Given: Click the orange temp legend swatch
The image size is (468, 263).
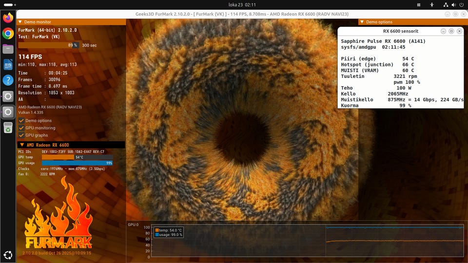Looking at the screenshot, I should click(157, 230).
